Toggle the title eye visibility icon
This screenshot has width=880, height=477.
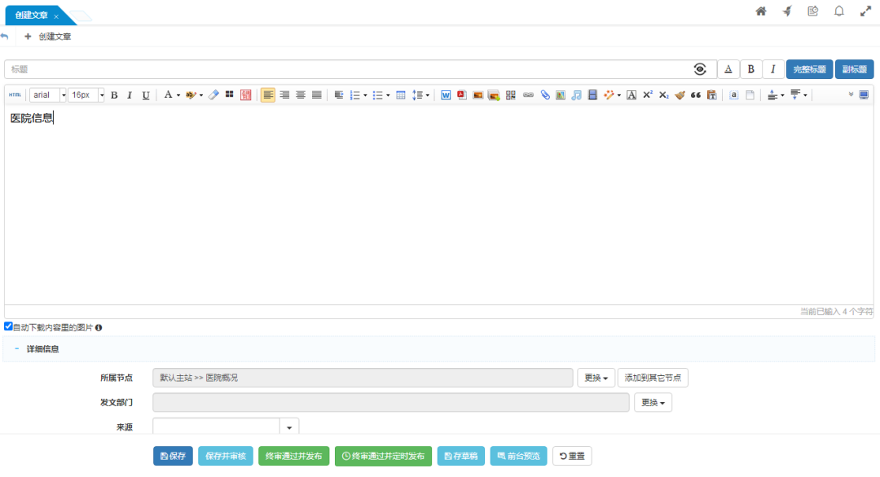700,69
